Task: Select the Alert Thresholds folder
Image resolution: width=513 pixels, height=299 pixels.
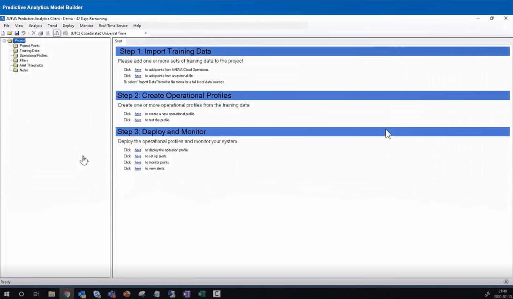Action: tap(31, 65)
